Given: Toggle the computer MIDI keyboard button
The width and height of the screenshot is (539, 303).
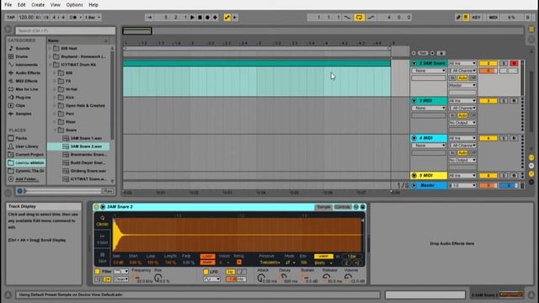Looking at the screenshot, I should click(466, 17).
